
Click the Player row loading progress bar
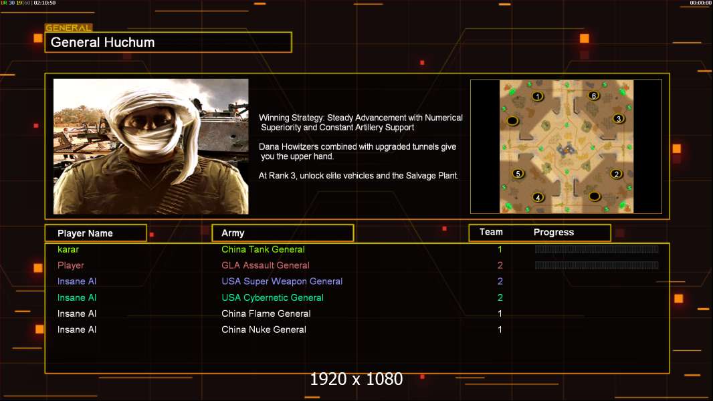pos(597,265)
